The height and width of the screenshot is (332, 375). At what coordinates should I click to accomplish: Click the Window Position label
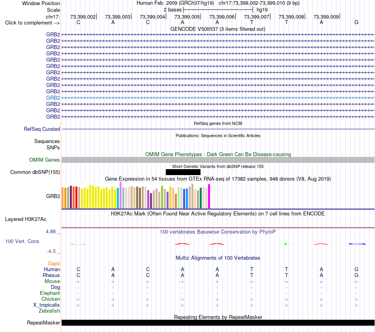tap(41, 3)
